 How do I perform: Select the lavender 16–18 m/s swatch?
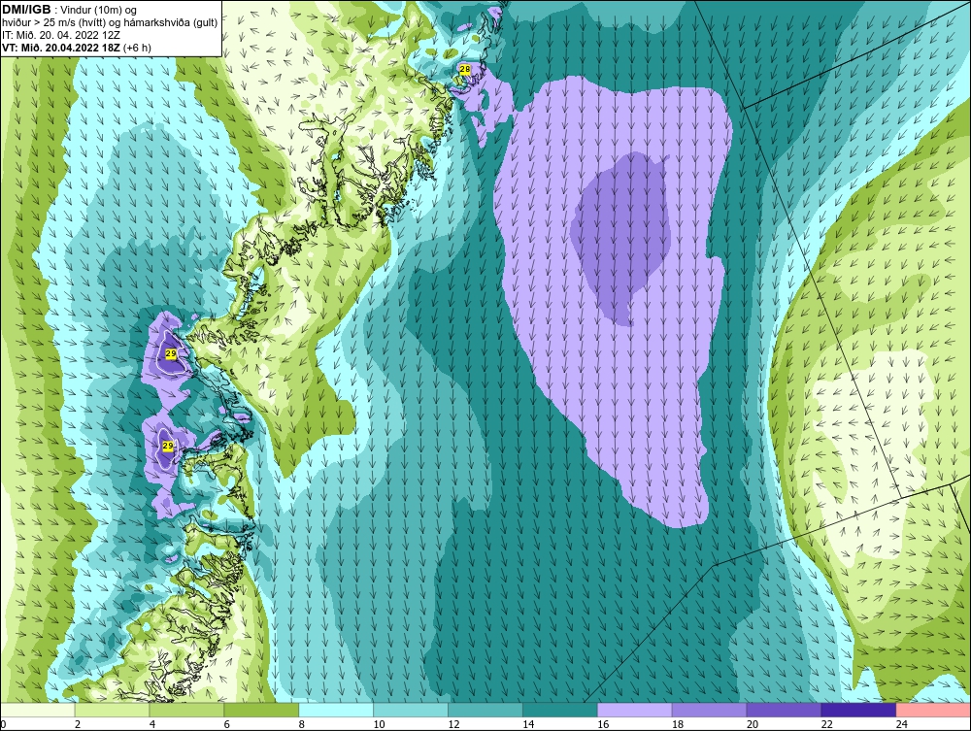[x=635, y=710]
